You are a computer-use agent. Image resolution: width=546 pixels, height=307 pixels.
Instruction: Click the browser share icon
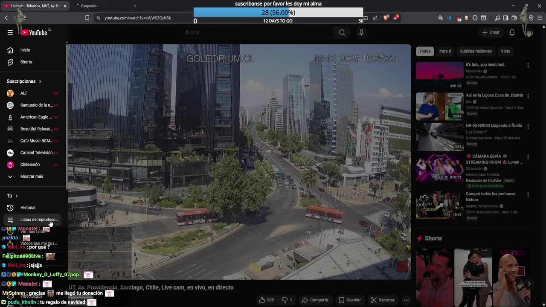pyautogui.click(x=375, y=18)
